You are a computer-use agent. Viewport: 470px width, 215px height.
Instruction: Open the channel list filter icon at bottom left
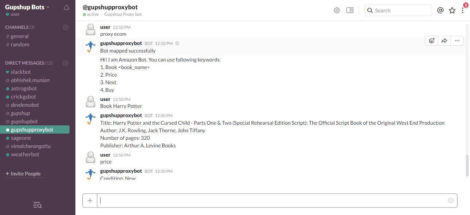[x=37, y=205]
